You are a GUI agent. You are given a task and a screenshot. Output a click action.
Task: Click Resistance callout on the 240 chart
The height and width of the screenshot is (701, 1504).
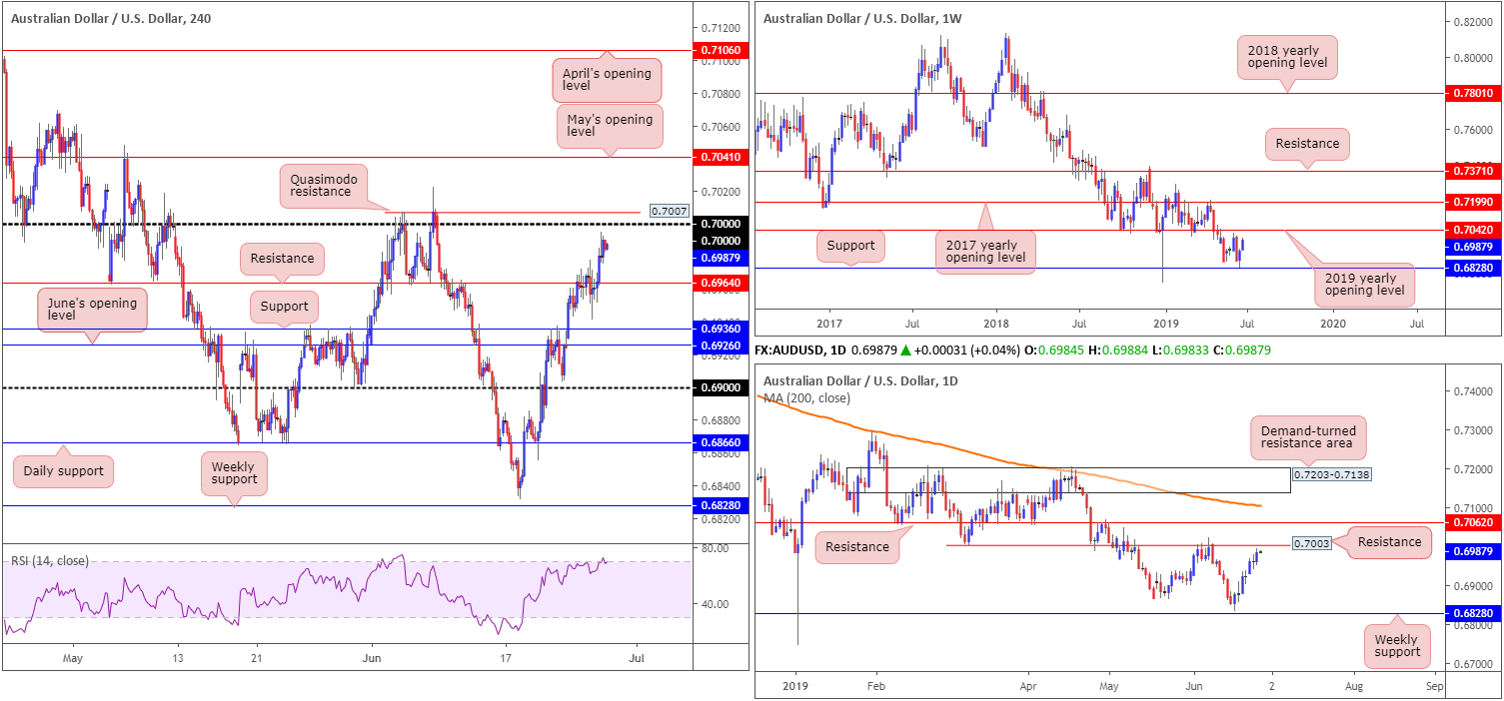(x=283, y=259)
